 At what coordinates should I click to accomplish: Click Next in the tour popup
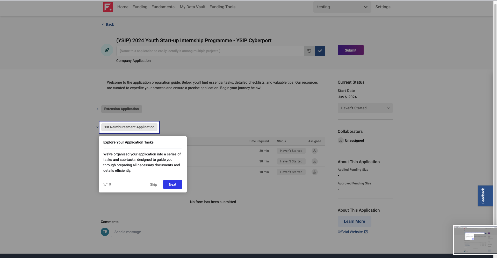click(x=172, y=184)
